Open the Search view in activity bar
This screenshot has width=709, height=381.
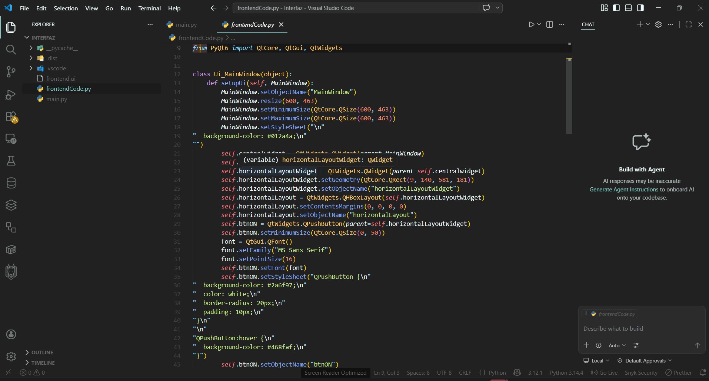pyautogui.click(x=11, y=49)
